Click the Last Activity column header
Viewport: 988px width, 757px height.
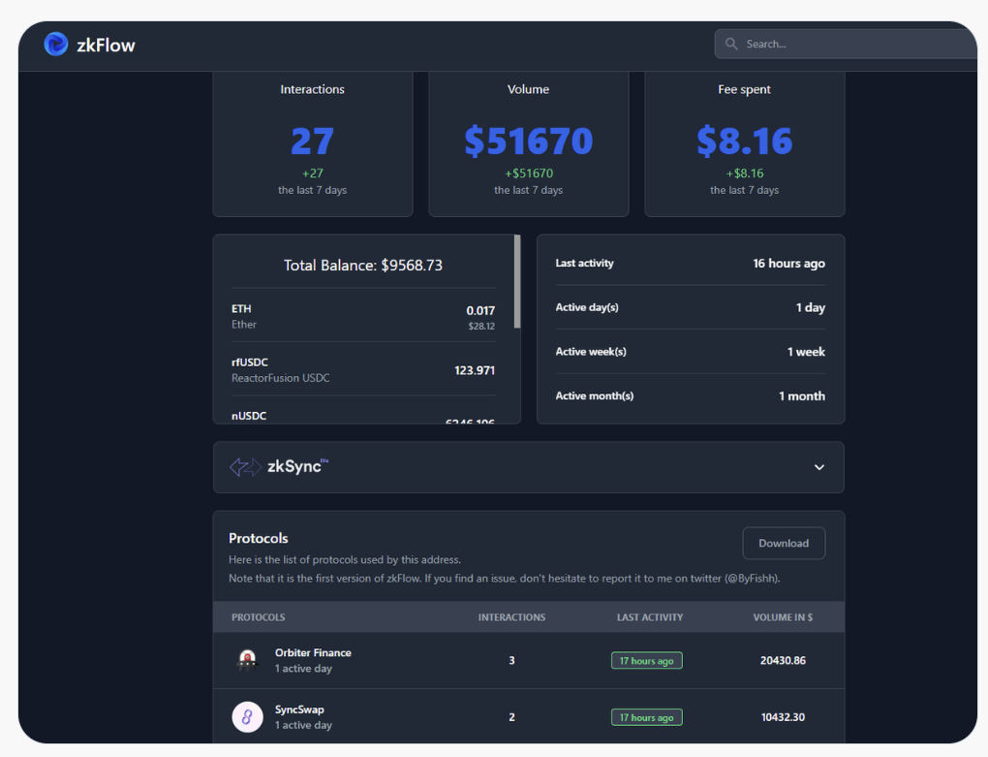[x=649, y=617]
